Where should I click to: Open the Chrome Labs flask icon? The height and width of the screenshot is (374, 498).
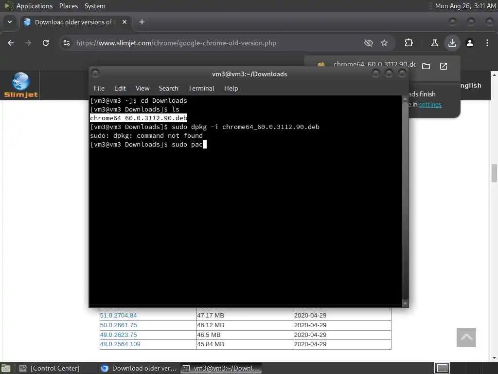click(434, 43)
